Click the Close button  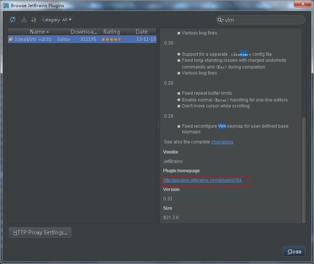tap(294, 251)
